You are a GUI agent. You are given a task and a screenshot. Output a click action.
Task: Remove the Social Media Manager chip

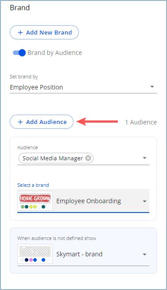click(88, 158)
